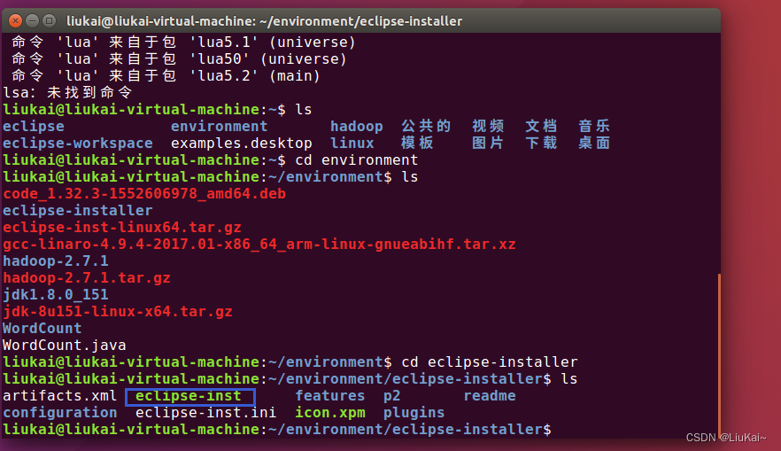Click the 'eclipse-inst' executable name
Screen dimensions: 781x451
[x=189, y=396]
